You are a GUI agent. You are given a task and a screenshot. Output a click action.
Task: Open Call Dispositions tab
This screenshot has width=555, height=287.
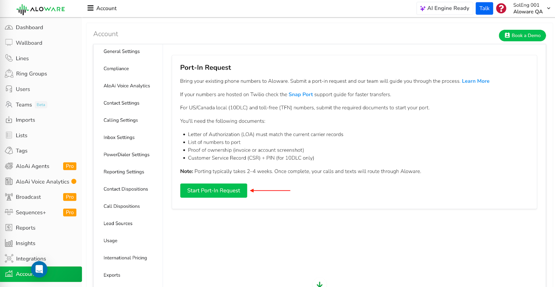[122, 206]
